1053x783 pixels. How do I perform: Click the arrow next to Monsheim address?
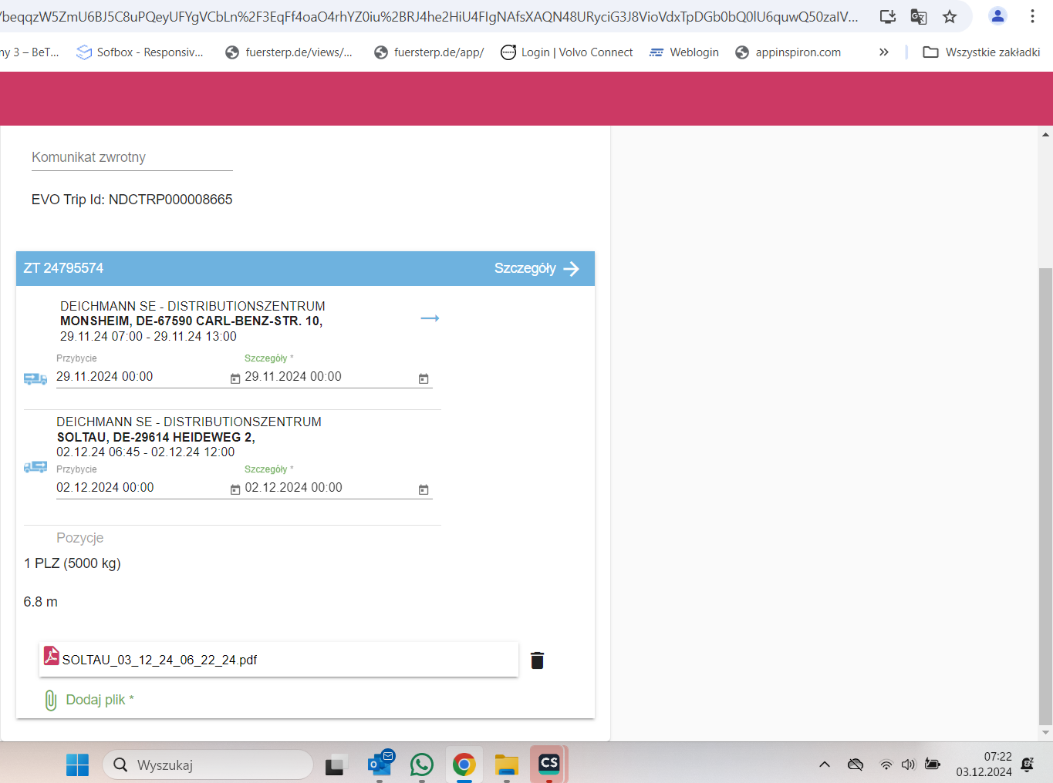tap(430, 318)
